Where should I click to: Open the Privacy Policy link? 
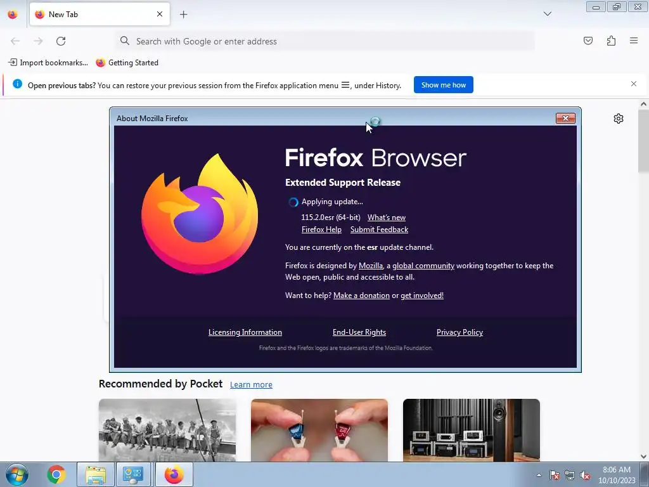pos(459,332)
